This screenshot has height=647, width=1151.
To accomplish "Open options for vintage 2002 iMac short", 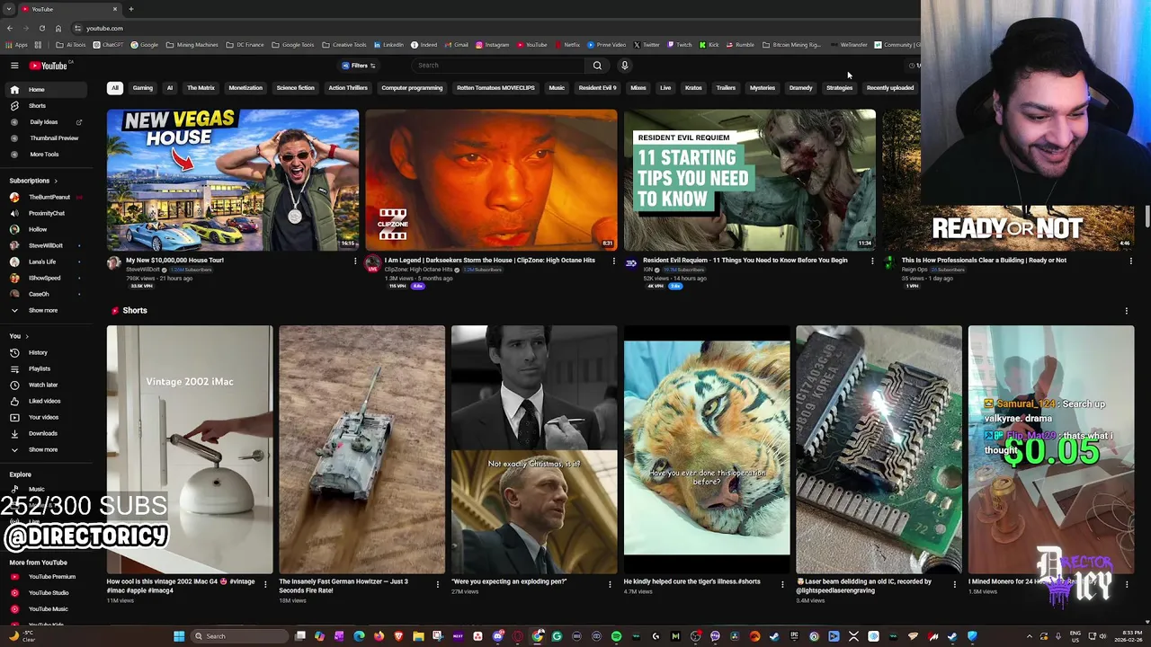I will click(265, 584).
